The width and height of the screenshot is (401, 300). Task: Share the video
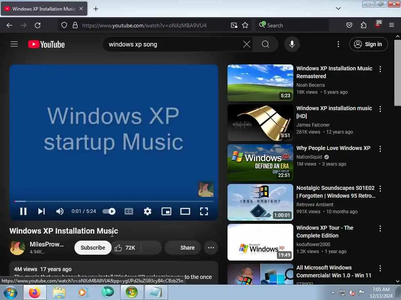pos(182,248)
